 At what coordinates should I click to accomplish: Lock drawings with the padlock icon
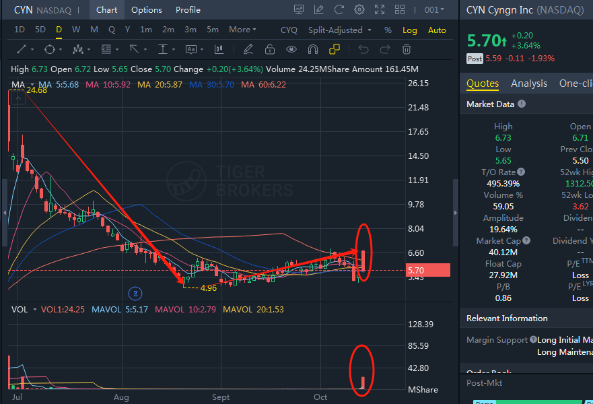pyautogui.click(x=270, y=49)
